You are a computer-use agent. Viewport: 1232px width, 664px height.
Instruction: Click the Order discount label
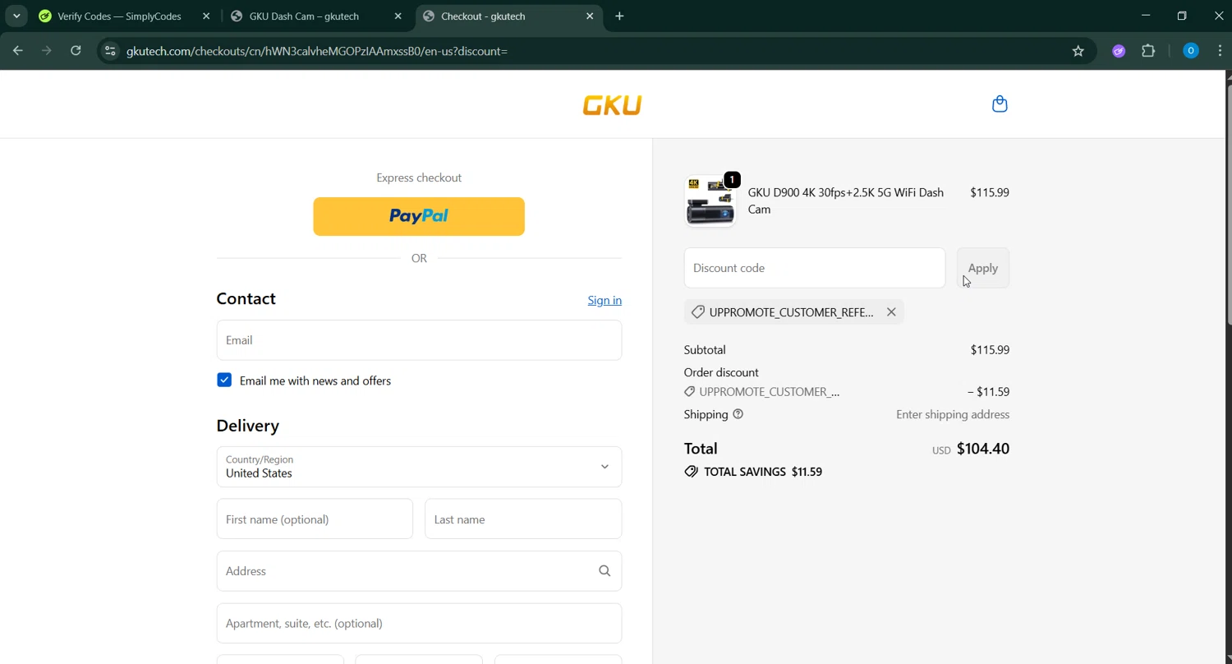click(x=721, y=372)
